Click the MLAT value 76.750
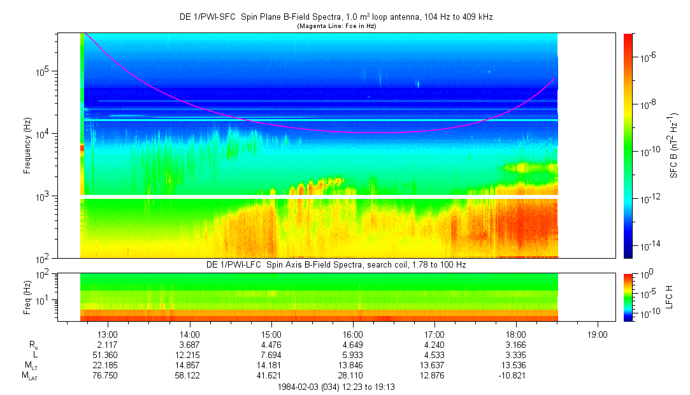690x395 pixels. click(x=107, y=376)
